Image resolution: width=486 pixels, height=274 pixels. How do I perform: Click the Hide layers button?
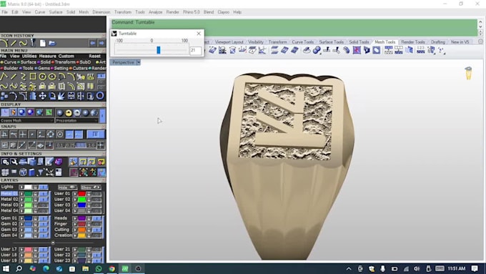click(x=67, y=187)
